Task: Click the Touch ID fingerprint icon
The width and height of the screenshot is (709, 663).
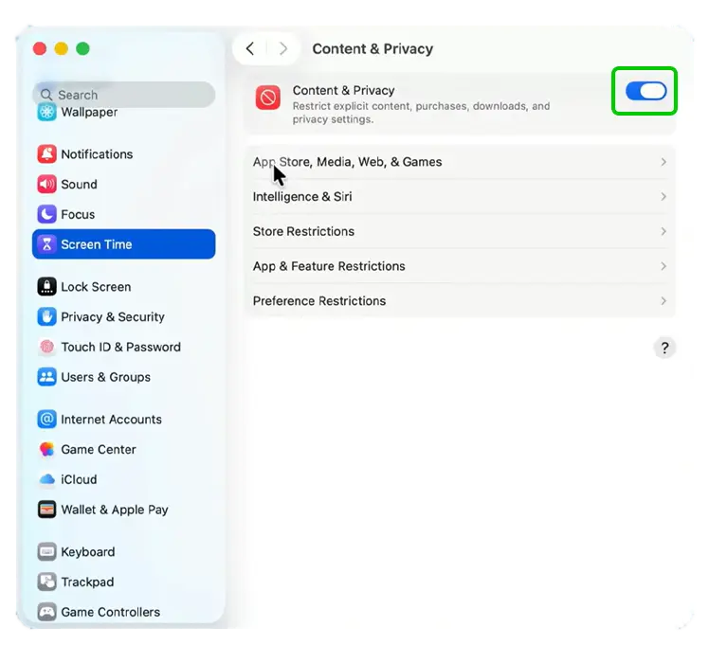Action: [x=46, y=348]
